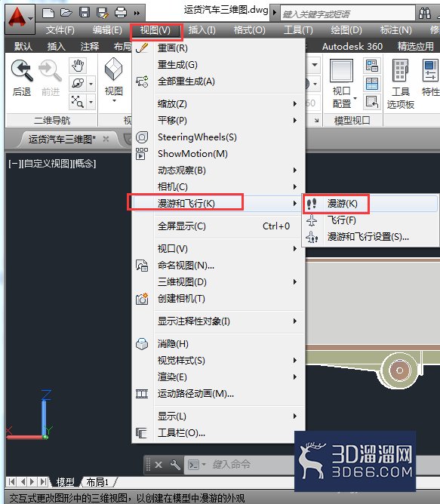
Task: Click the Save As icon with pencil
Action: (x=103, y=13)
